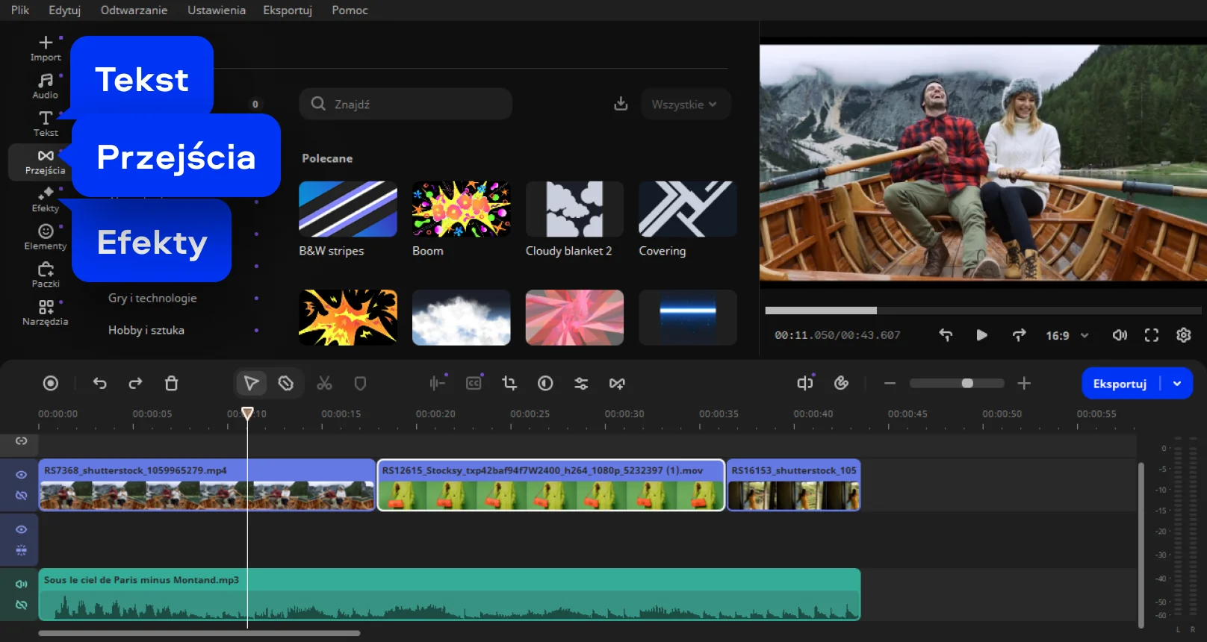Click the blue Eksportuj button
The width and height of the screenshot is (1207, 642).
(x=1120, y=384)
